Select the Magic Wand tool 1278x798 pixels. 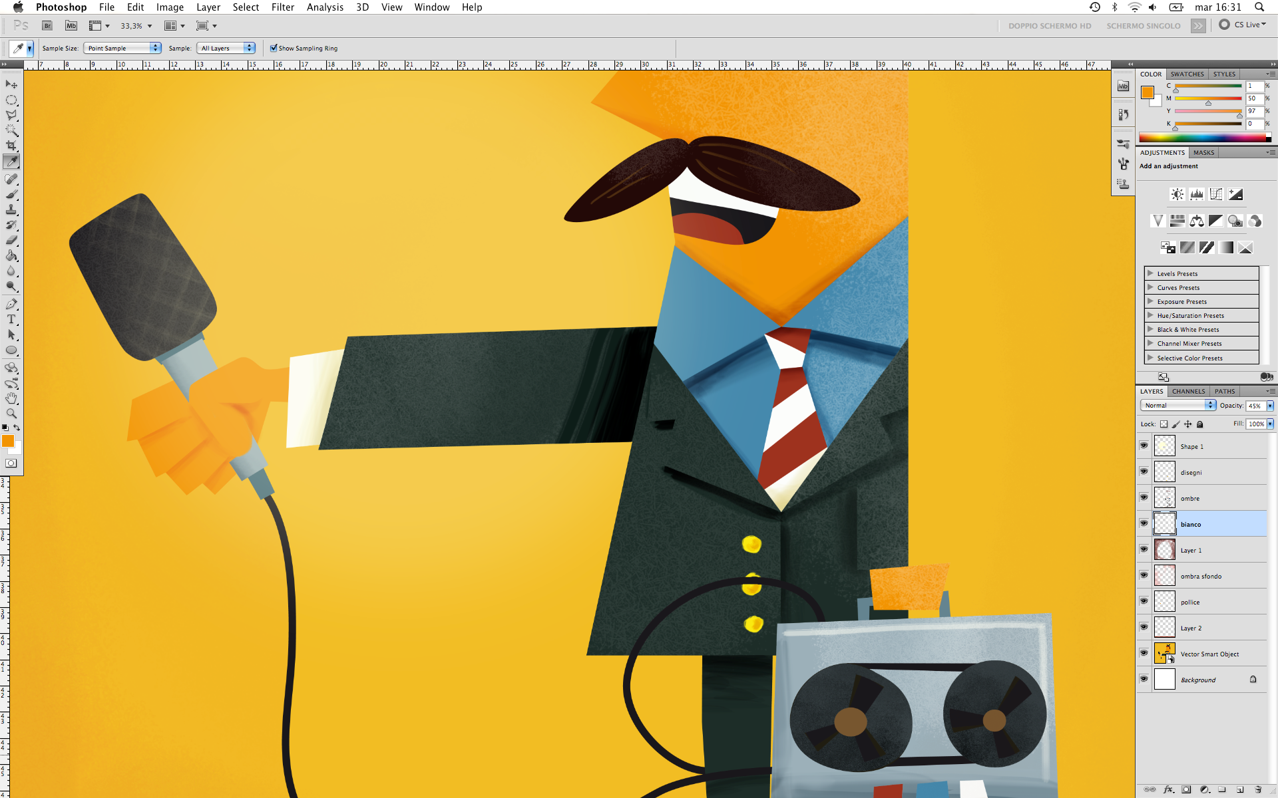[11, 130]
